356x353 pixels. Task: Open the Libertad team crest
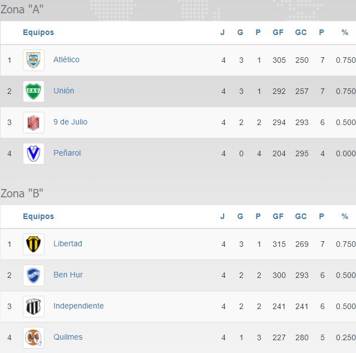[x=33, y=244]
